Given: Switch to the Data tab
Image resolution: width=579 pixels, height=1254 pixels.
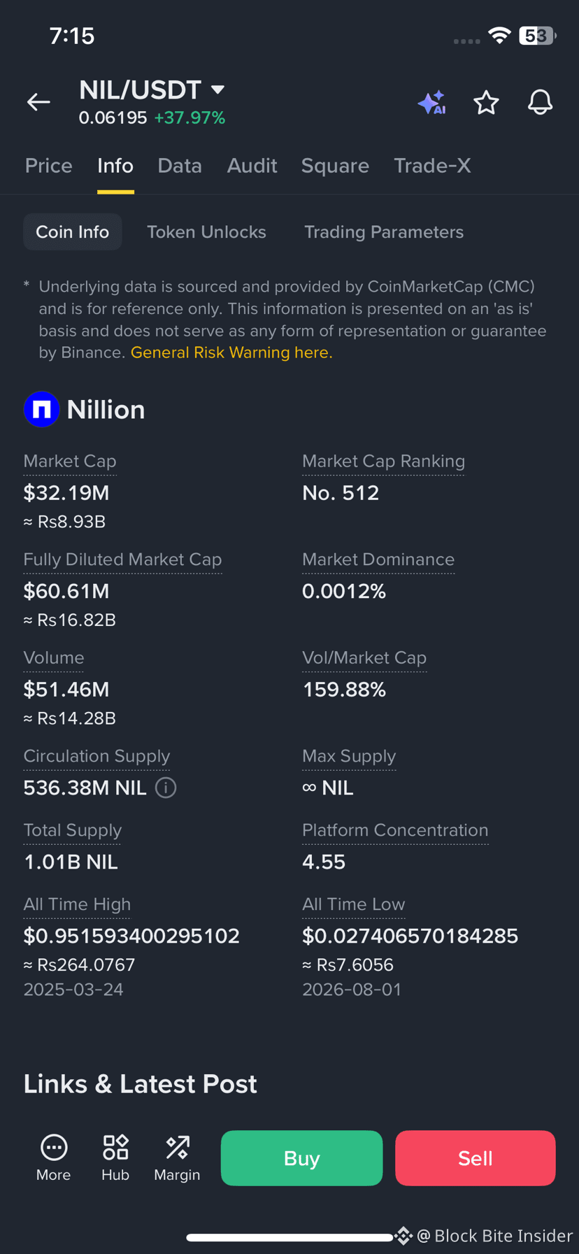Looking at the screenshot, I should pos(180,166).
